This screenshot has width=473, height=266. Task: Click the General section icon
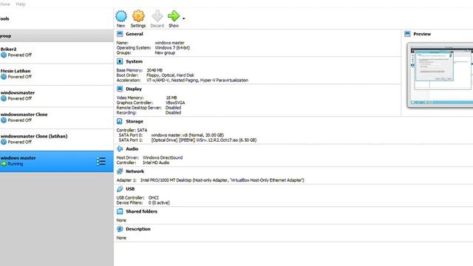120,34
